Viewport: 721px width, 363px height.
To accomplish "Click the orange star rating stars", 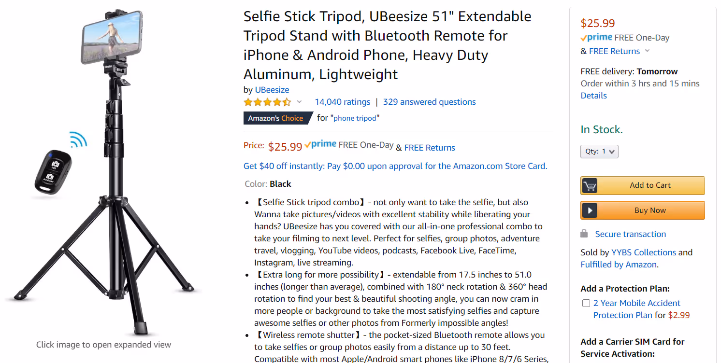I will coord(267,102).
